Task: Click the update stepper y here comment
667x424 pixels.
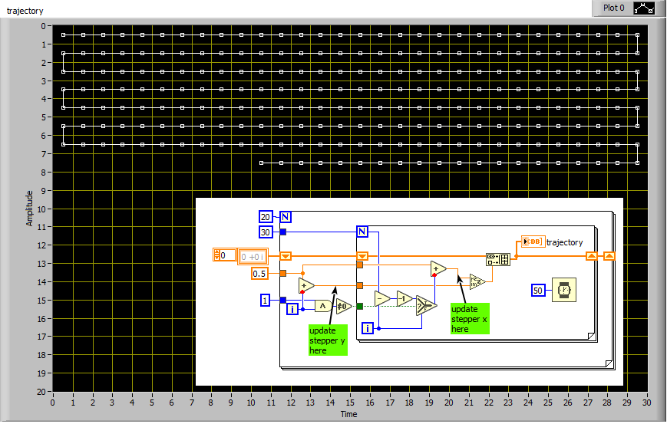Action: (328, 340)
